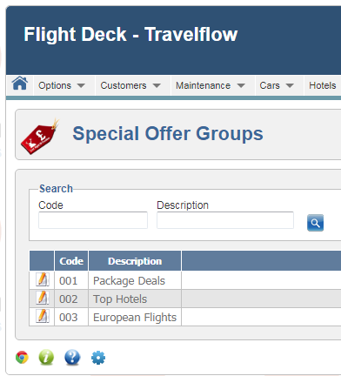Click the Chrome browser icon at bottom

(x=22, y=357)
